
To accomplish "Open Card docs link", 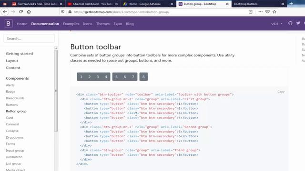I will [10, 118].
